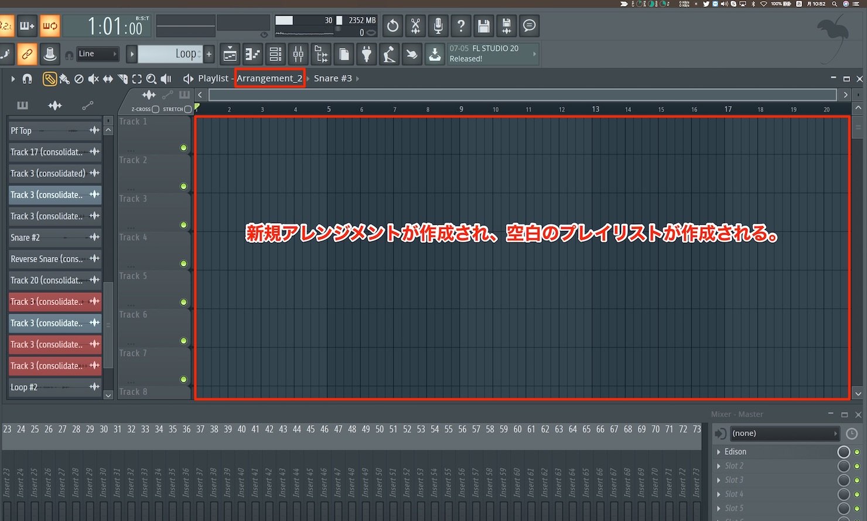
Task: Click the microphone recording icon
Action: tap(438, 26)
